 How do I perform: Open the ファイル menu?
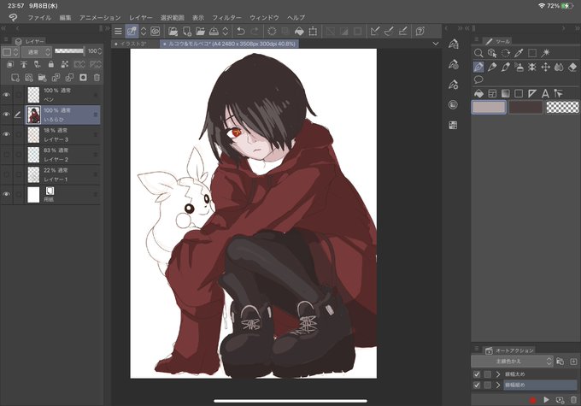click(x=39, y=17)
